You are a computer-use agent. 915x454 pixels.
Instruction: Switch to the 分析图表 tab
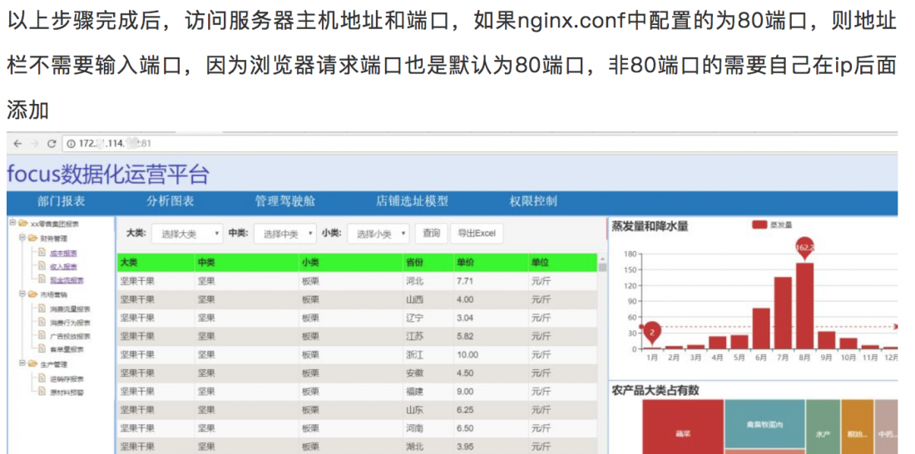(x=171, y=201)
